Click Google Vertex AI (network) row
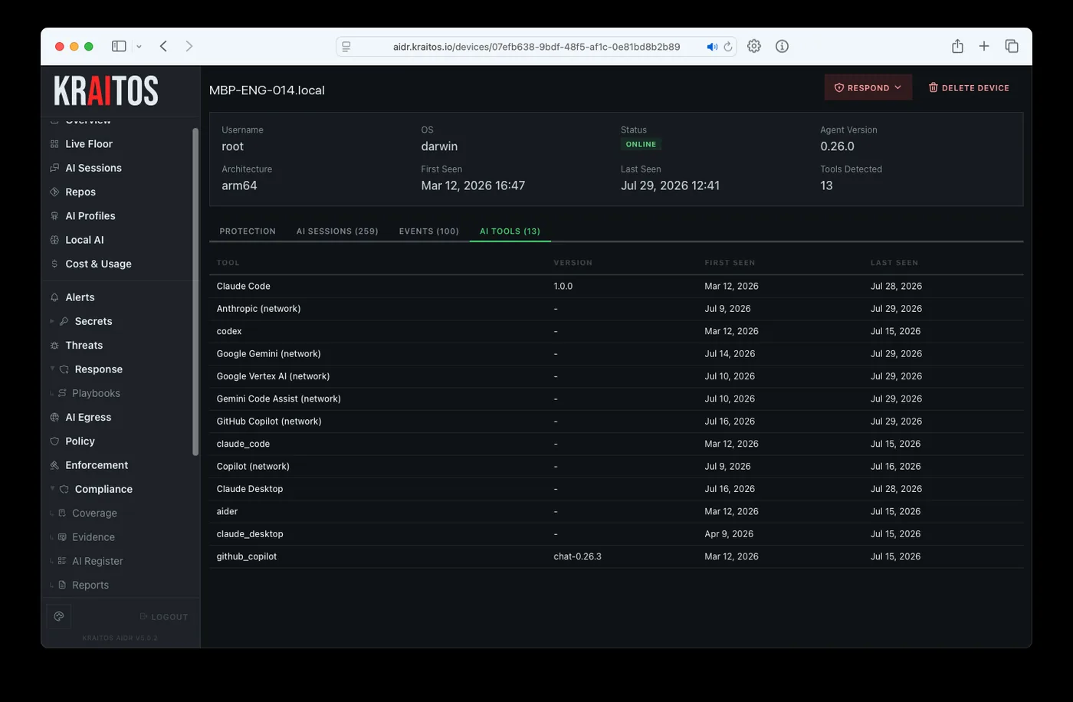 coord(616,376)
